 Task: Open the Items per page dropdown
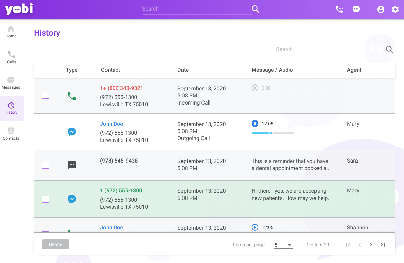click(x=283, y=245)
